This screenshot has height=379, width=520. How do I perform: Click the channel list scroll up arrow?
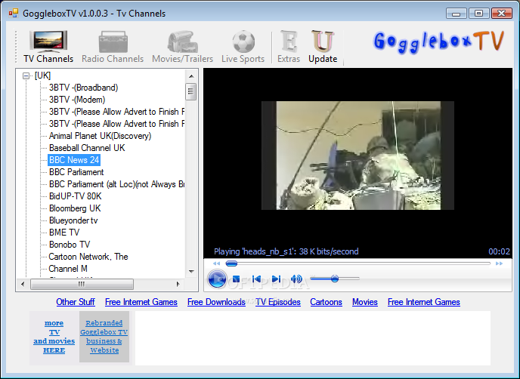pos(191,75)
